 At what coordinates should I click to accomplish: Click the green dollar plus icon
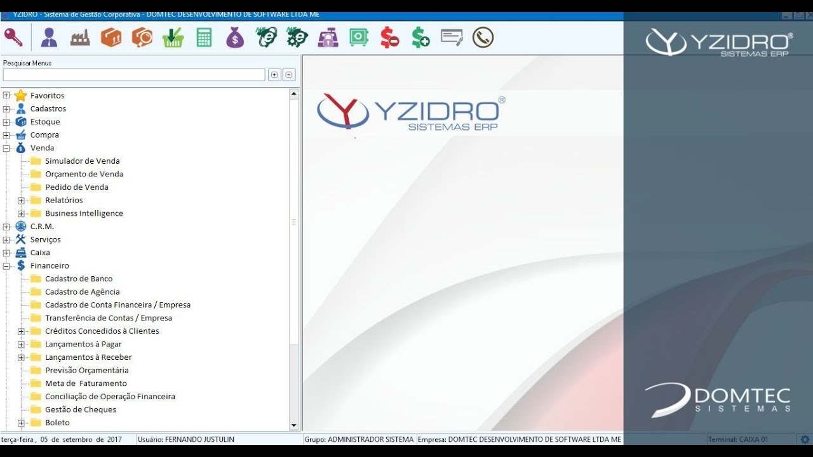(420, 37)
